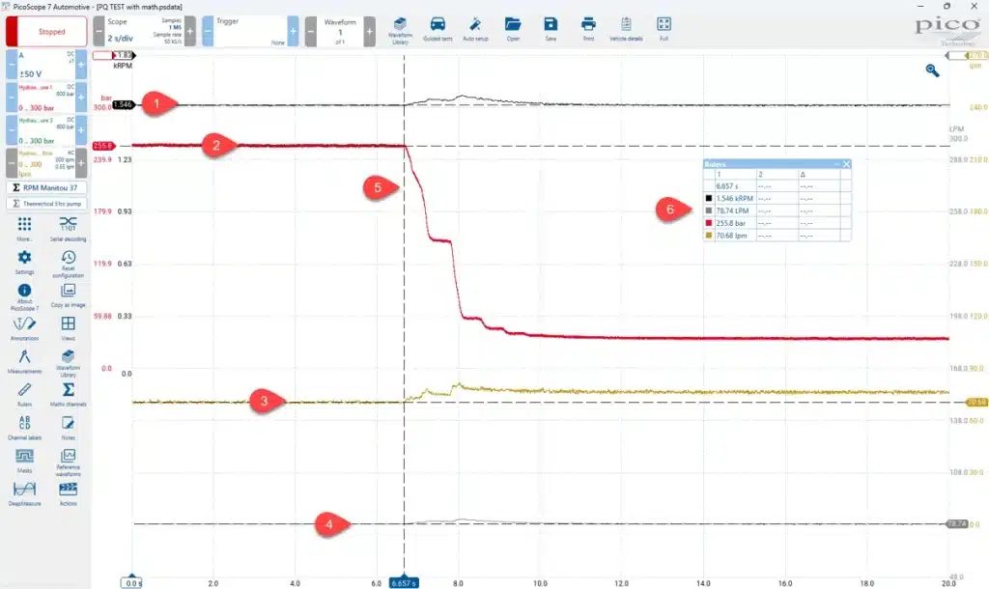
Task: Open Channel labels tool
Action: click(24, 427)
